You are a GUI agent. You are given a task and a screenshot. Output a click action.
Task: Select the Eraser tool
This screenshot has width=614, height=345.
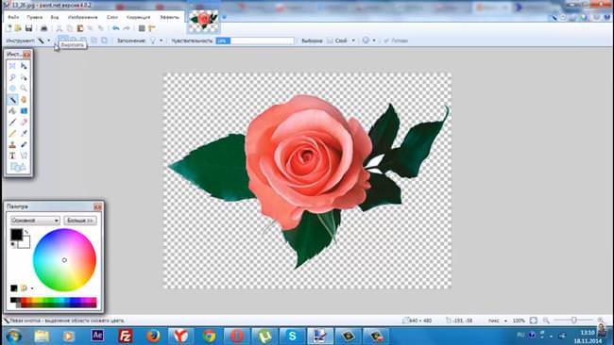(x=24, y=123)
